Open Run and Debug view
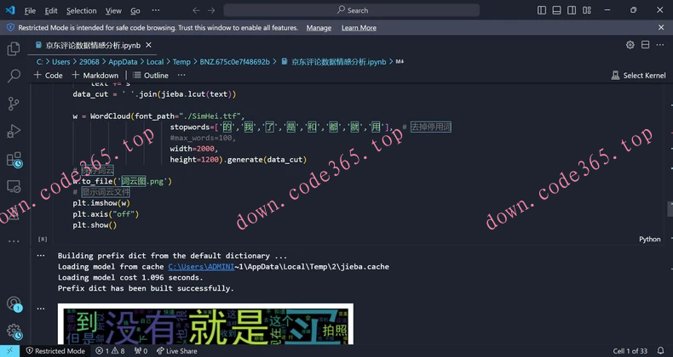673x357 pixels. click(x=14, y=132)
